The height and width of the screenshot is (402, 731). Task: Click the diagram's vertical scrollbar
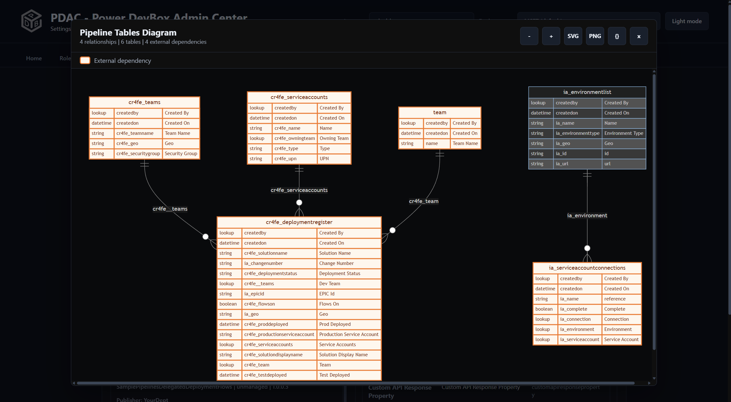654,212
